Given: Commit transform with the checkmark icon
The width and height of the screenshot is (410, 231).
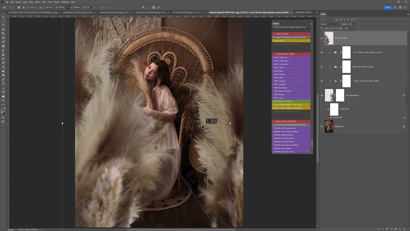Looking at the screenshot, I should click(x=159, y=7).
